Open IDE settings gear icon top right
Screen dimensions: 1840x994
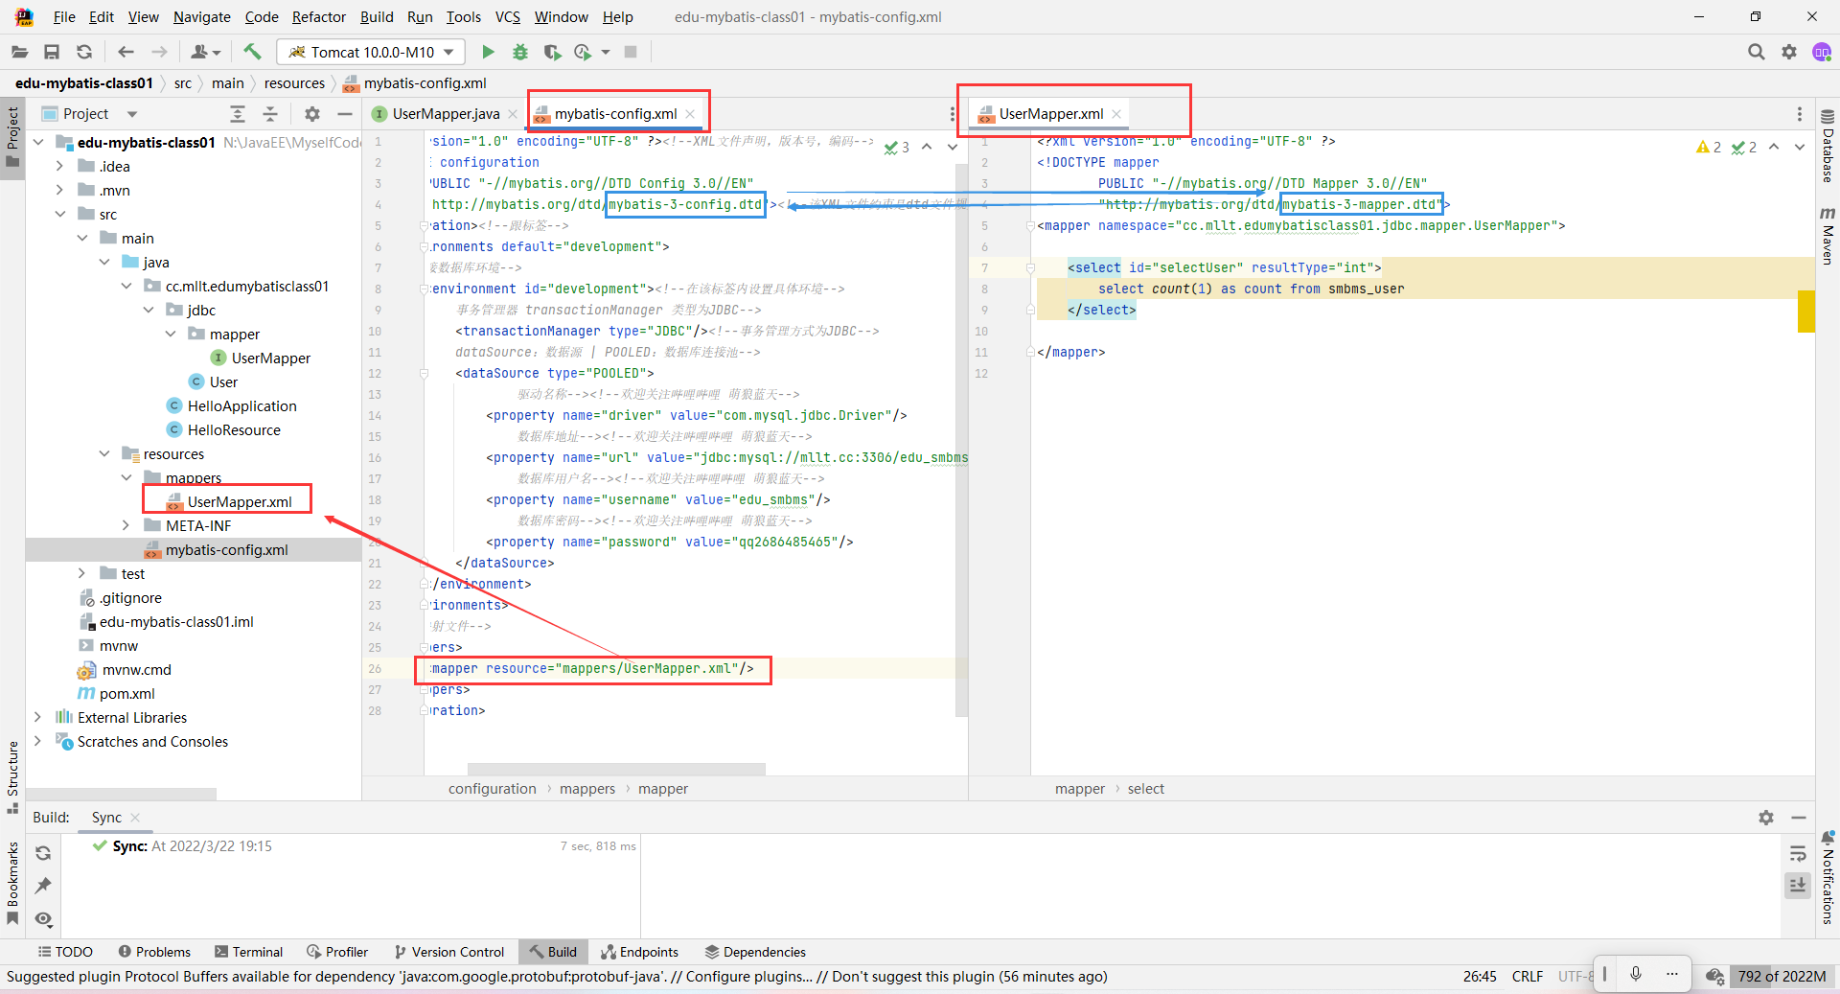click(1789, 52)
